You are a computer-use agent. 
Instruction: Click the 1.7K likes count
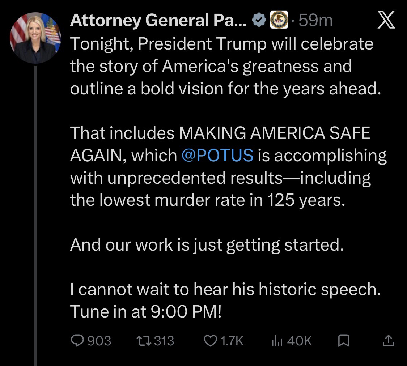232,340
